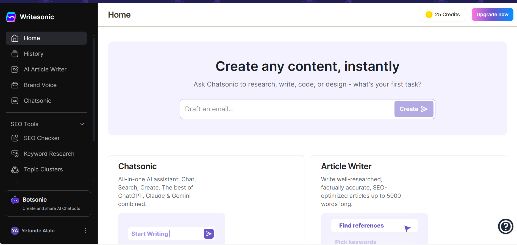Click the Home house icon in sidebar
The image size is (517, 245).
click(15, 38)
